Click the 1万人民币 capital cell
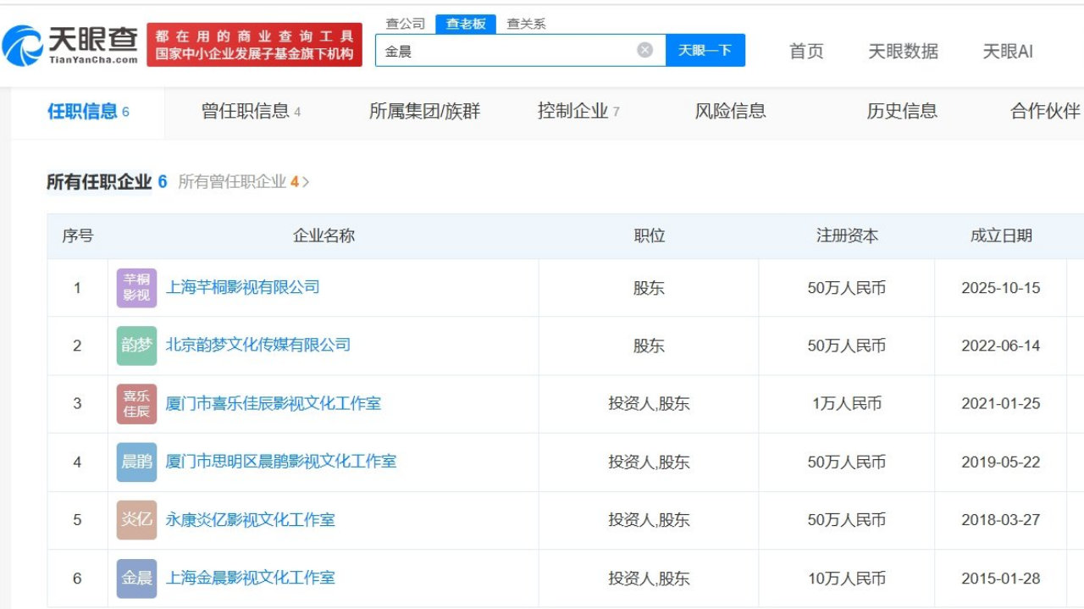The width and height of the screenshot is (1084, 609). coord(847,404)
